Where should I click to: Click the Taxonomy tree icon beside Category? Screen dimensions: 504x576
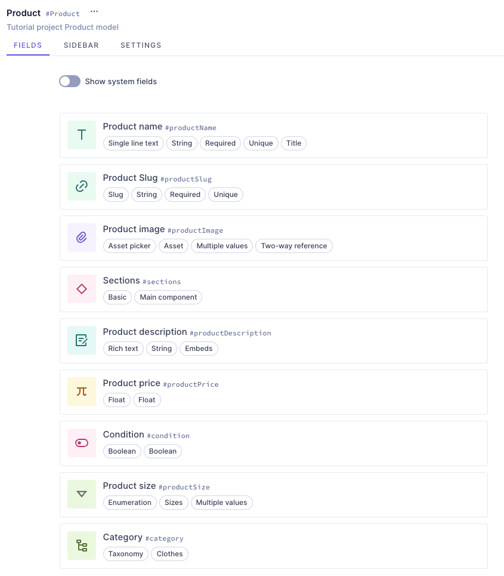pyautogui.click(x=82, y=546)
